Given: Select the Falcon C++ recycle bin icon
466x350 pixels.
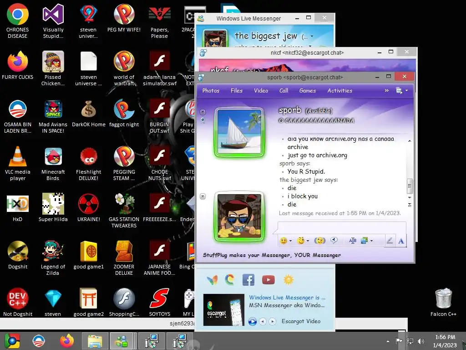Looking at the screenshot, I should (443, 302).
